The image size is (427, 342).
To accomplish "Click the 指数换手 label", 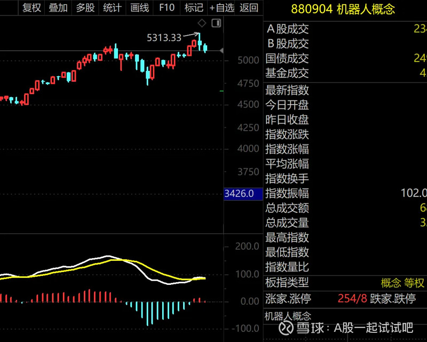I will (287, 178).
